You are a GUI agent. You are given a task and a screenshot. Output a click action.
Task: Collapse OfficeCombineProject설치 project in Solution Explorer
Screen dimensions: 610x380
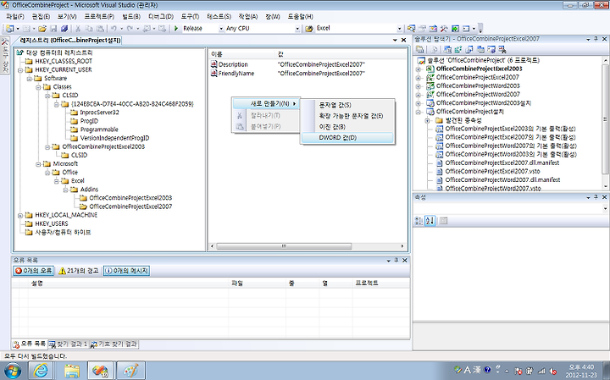419,112
